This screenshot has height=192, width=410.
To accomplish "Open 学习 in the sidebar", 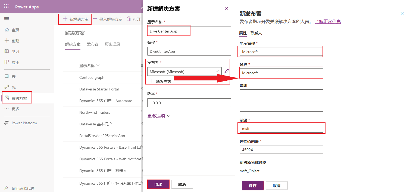I will (x=12, y=52).
